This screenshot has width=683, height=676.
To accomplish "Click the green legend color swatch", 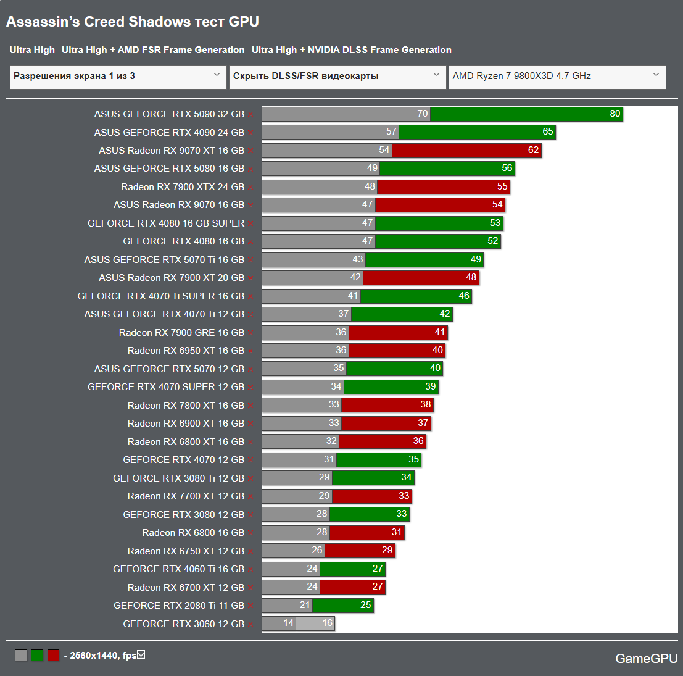I will click(37, 655).
